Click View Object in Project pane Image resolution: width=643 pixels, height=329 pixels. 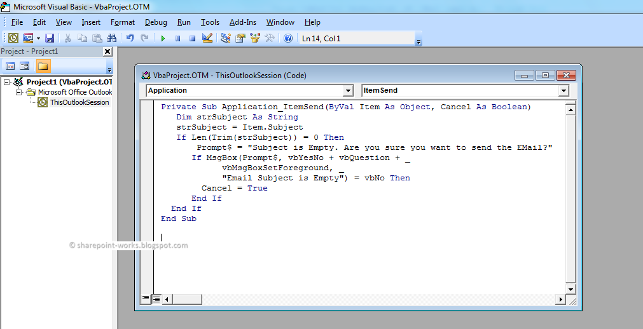point(25,66)
